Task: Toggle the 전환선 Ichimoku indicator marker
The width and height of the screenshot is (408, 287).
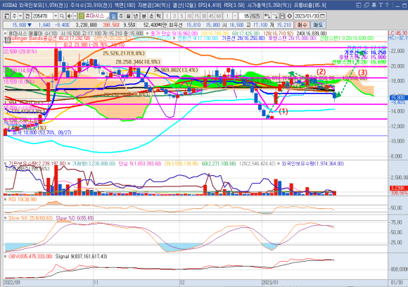Action: point(174,38)
